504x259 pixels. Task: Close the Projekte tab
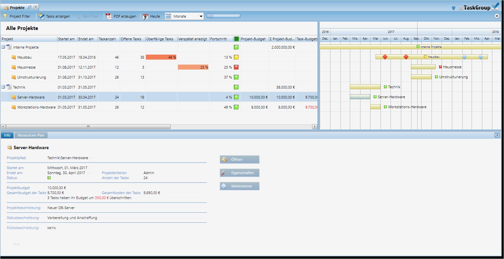36,7
